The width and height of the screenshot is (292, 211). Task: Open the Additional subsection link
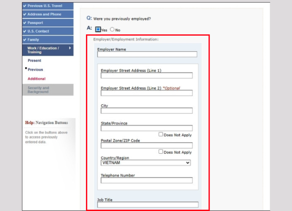click(36, 79)
